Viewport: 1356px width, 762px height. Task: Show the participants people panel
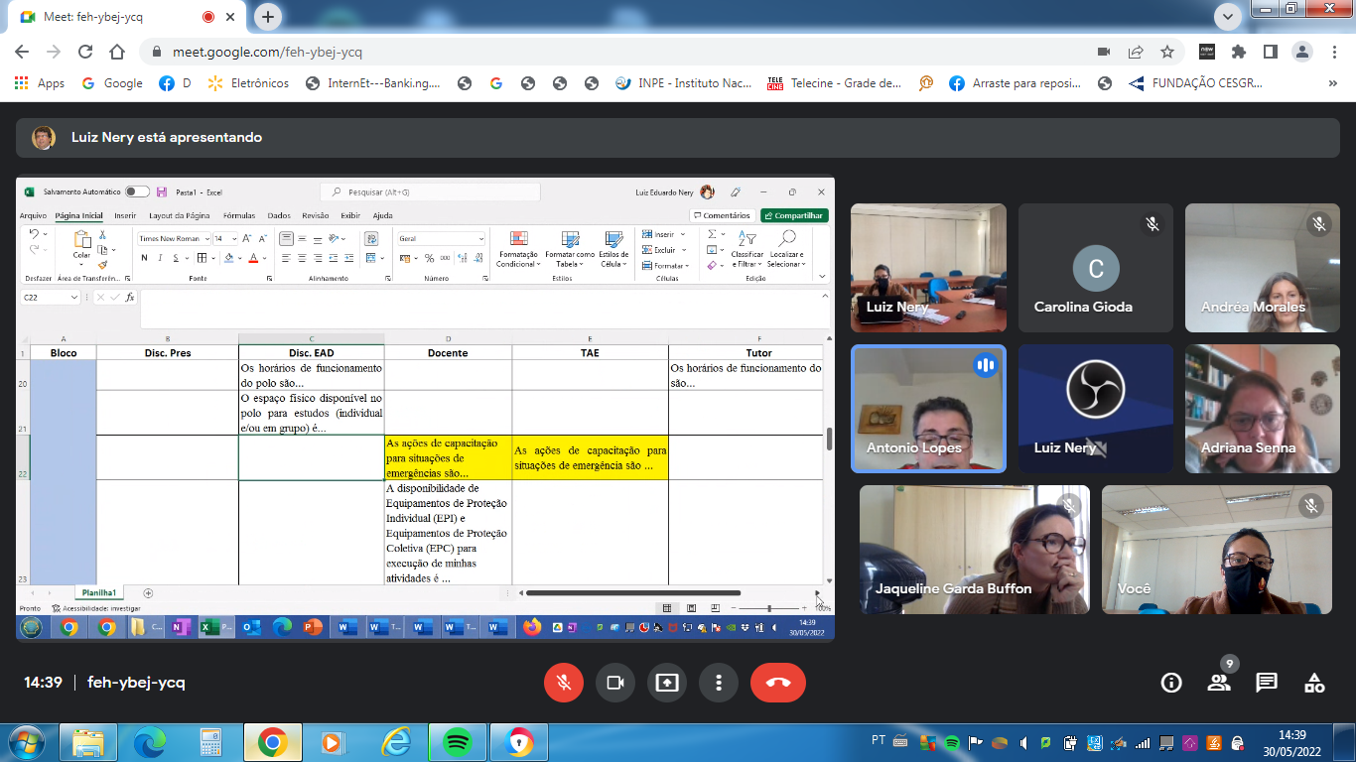pyautogui.click(x=1218, y=683)
